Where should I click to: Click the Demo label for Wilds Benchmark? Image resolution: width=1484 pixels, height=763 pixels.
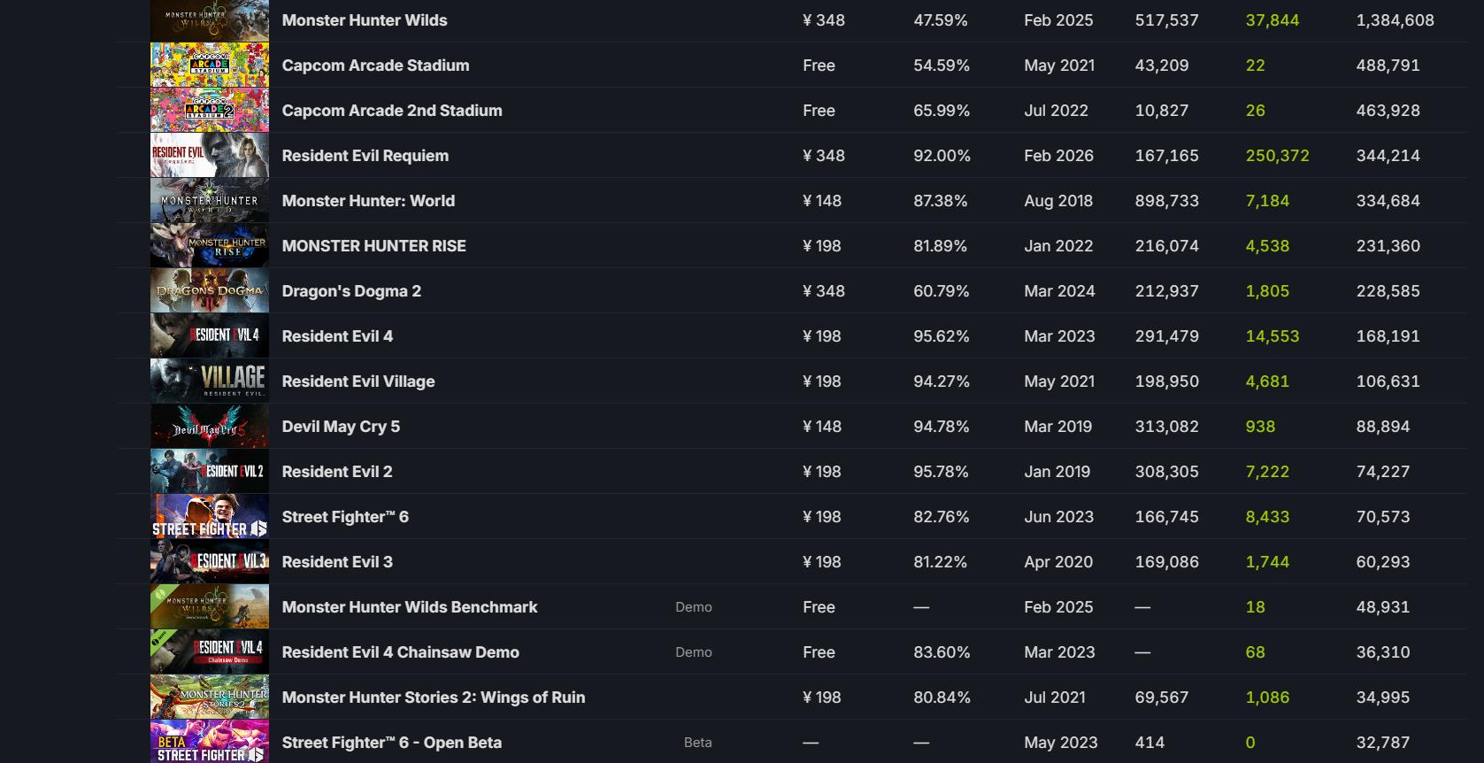(694, 607)
